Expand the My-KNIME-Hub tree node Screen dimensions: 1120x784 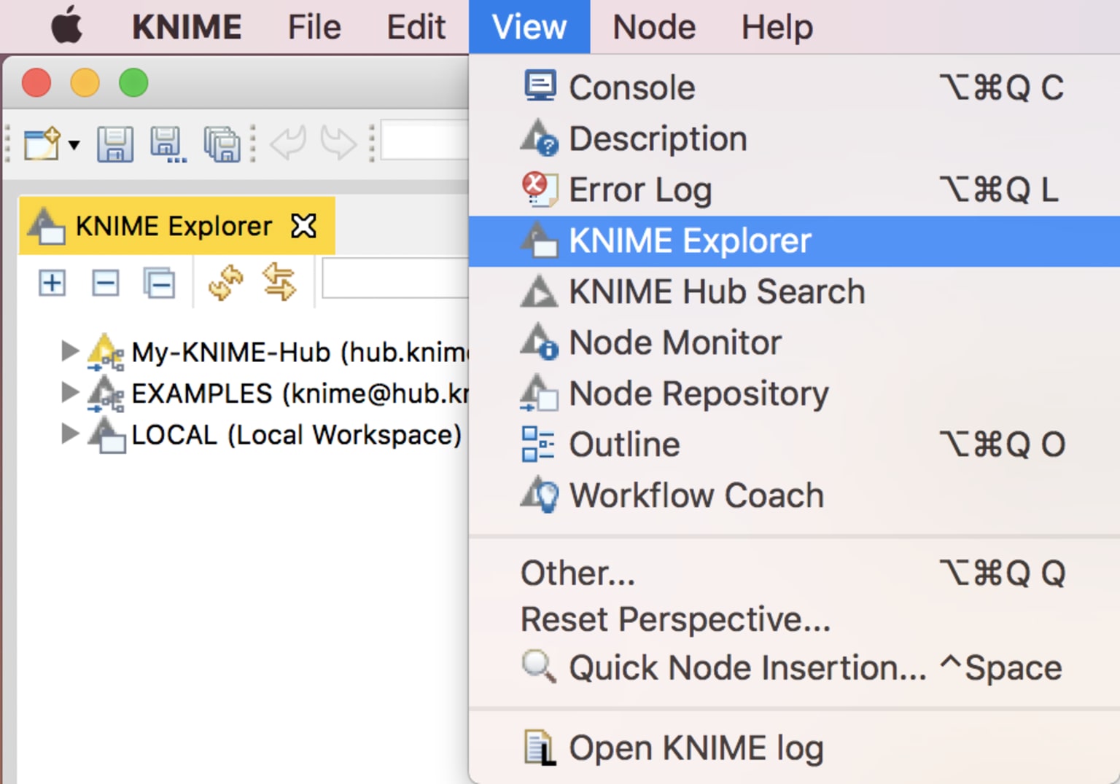coord(69,351)
